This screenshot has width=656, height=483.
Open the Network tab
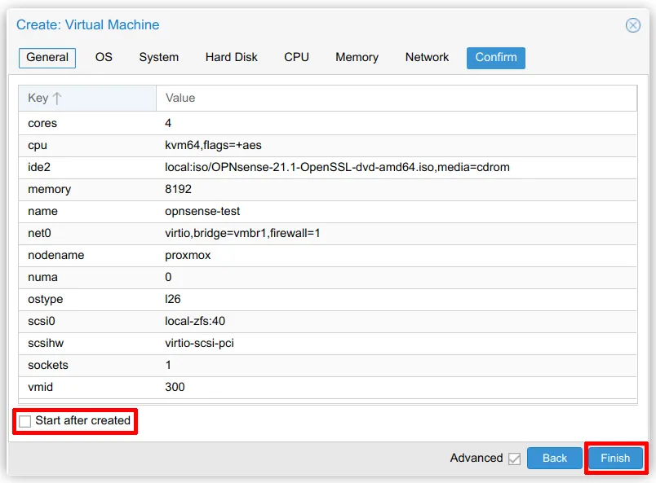pos(427,58)
